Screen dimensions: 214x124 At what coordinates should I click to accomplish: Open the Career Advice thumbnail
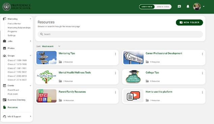pyautogui.click(x=133, y=58)
